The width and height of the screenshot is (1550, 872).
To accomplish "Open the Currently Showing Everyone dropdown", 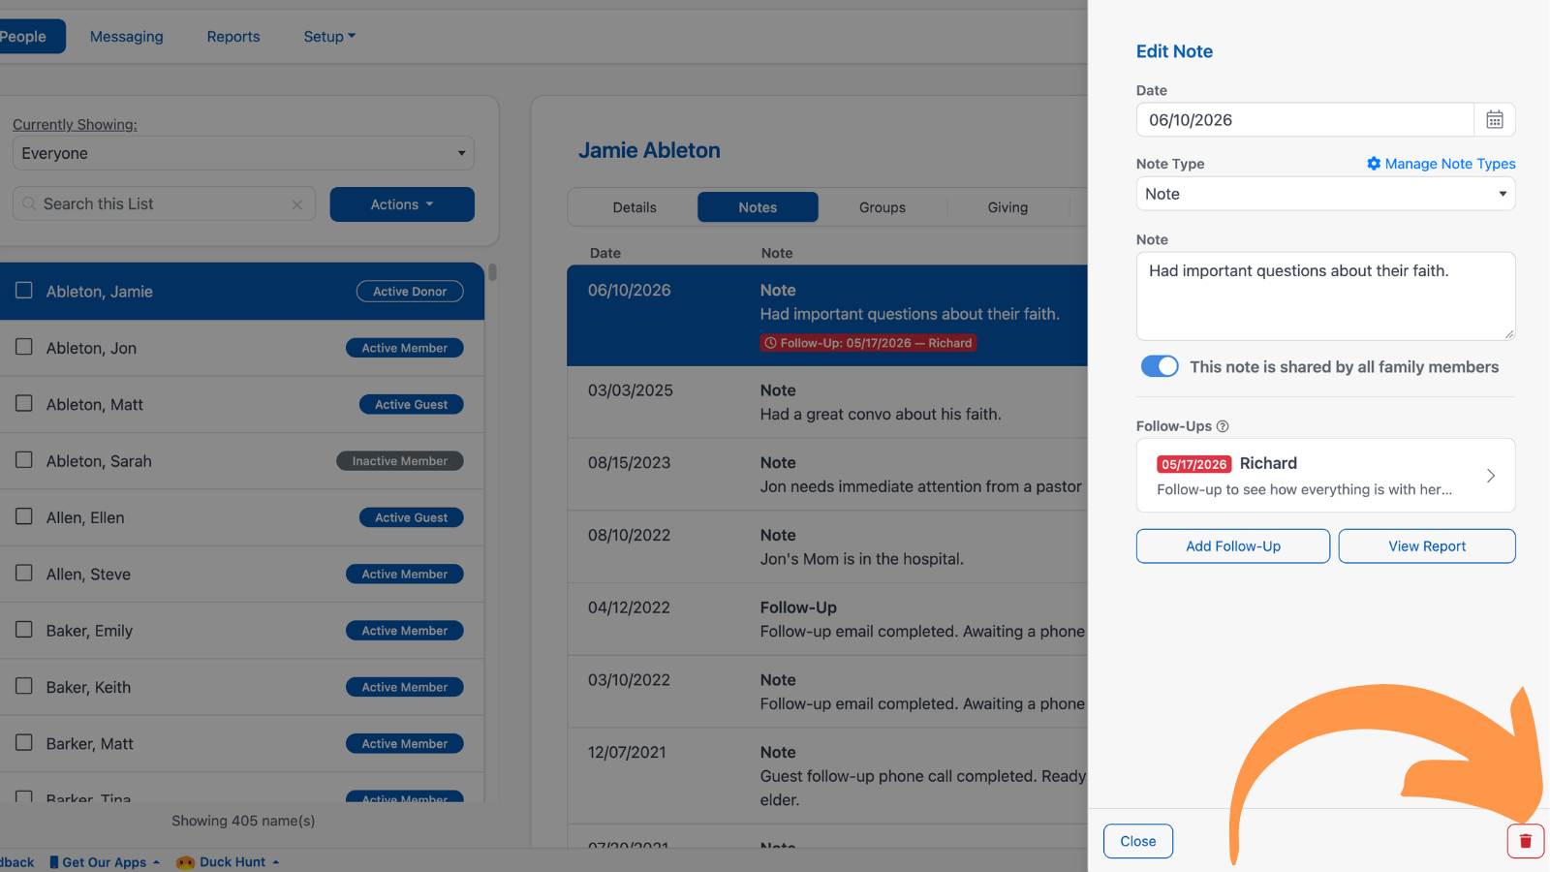I will coord(243,153).
